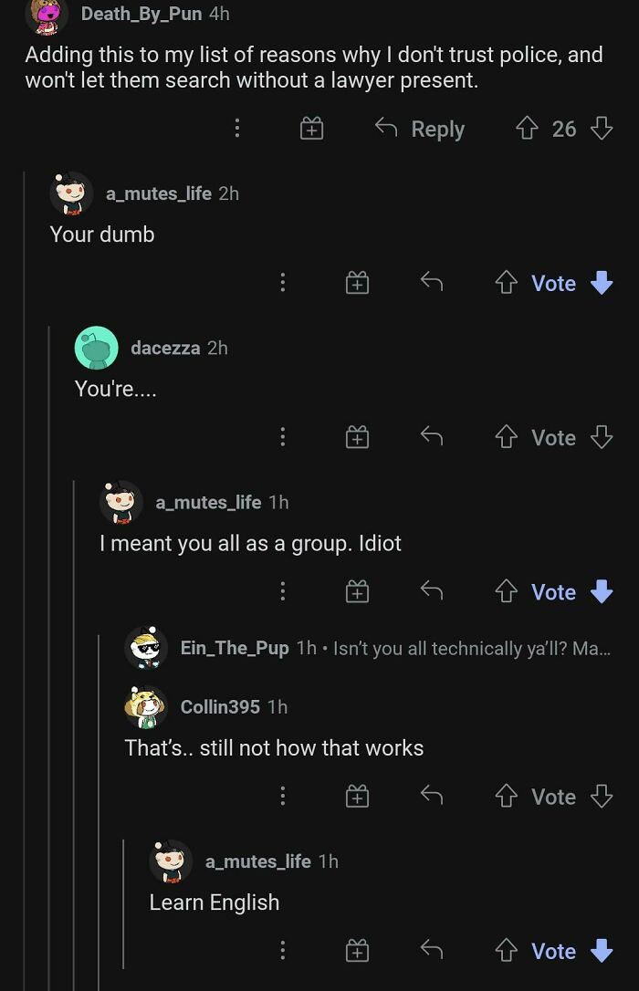Open more options for Death_By_Pun's comment
The image size is (639, 991).
237,129
